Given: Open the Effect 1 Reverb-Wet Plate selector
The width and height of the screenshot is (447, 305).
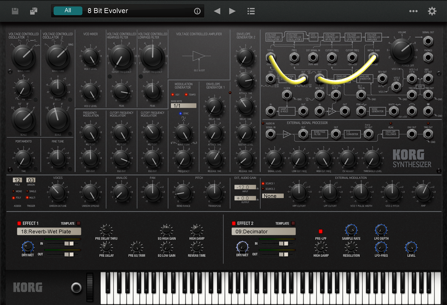Looking at the screenshot, I should 49,231.
